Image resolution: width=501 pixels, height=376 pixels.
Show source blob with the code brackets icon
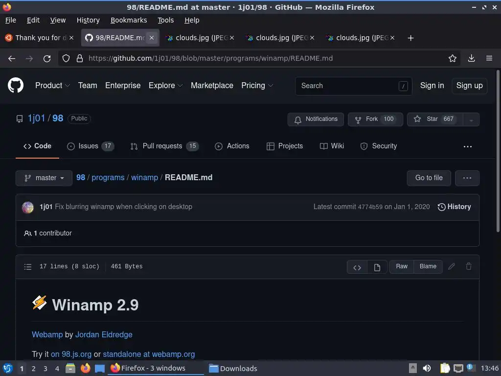pos(357,267)
